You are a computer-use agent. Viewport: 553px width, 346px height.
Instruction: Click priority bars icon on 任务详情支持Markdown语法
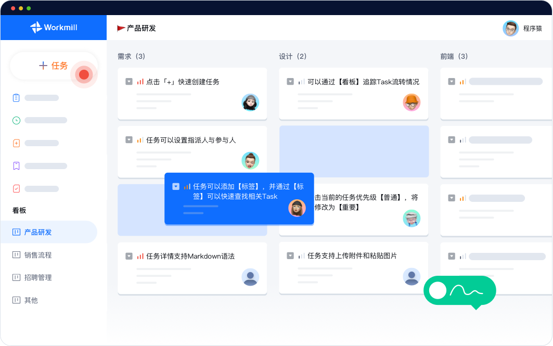pos(140,257)
